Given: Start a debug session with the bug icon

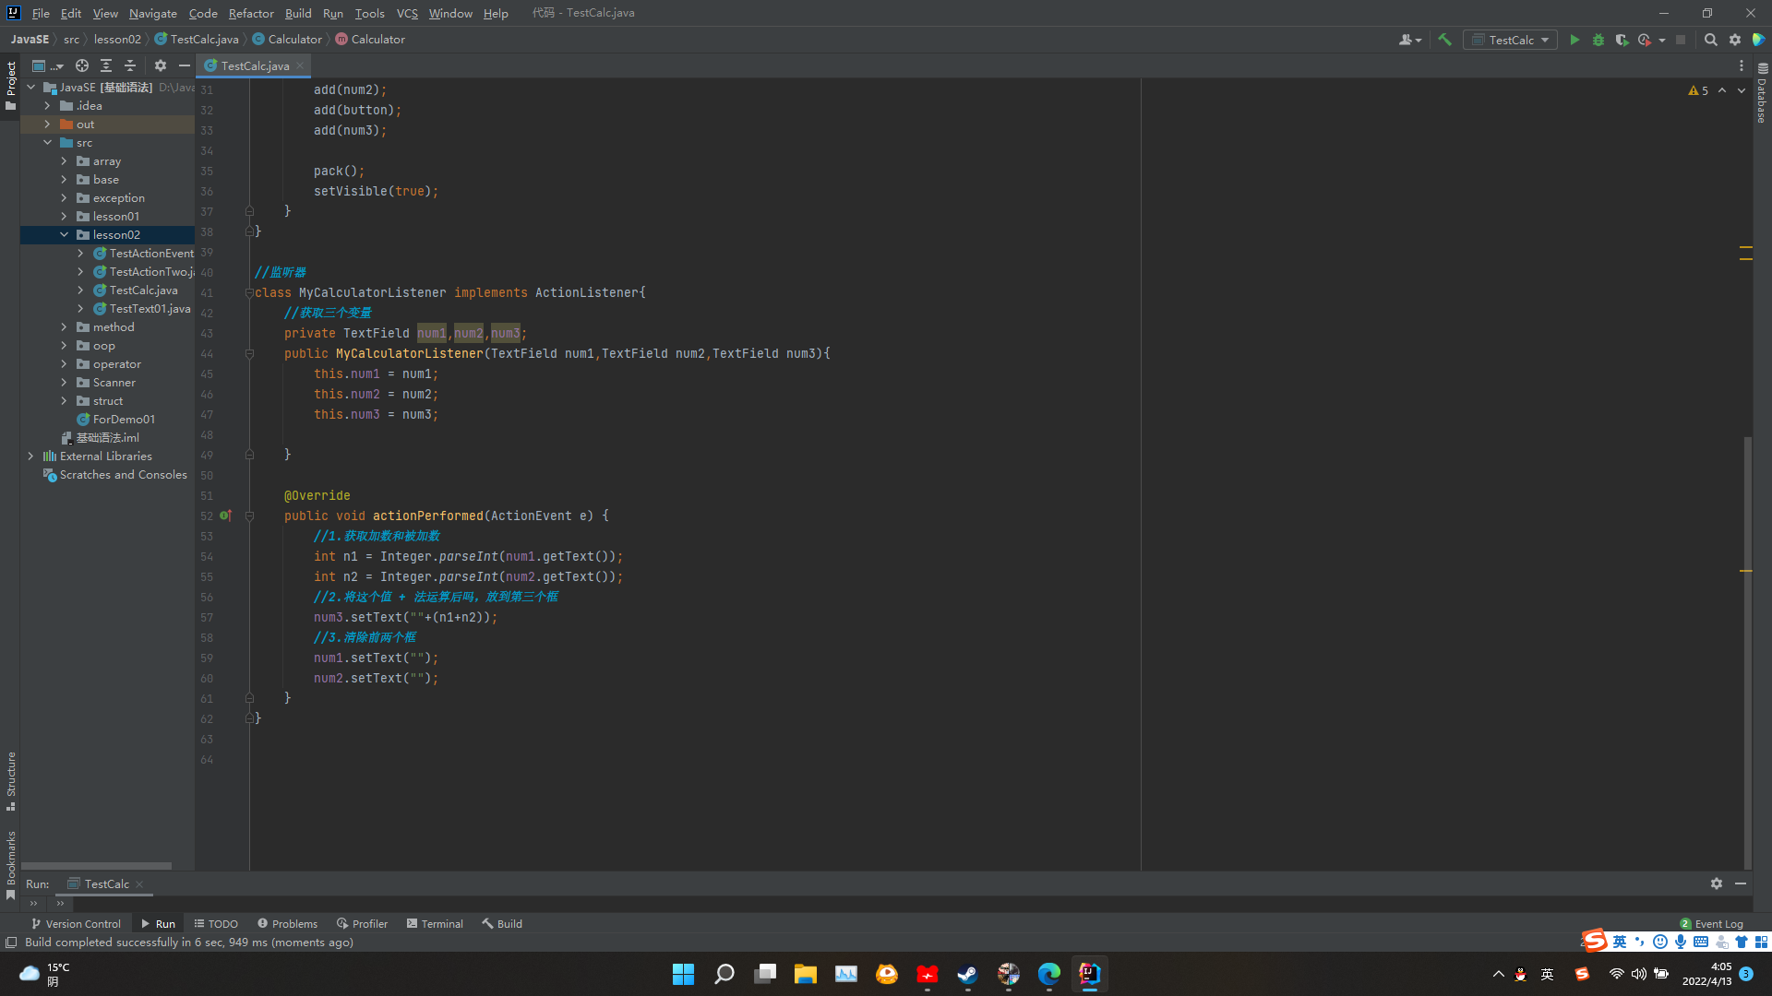Looking at the screenshot, I should pos(1598,40).
